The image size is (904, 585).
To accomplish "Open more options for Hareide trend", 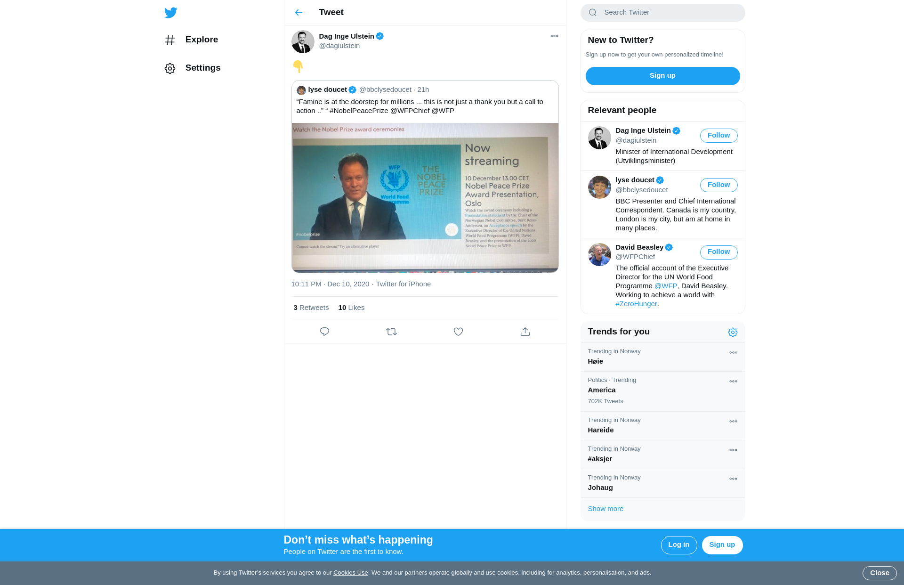I will [x=733, y=422].
